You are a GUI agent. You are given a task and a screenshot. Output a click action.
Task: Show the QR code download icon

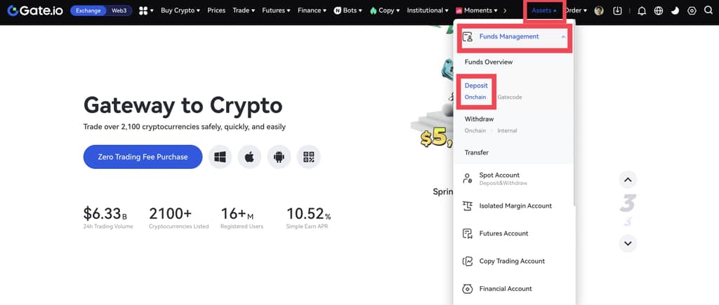point(308,157)
